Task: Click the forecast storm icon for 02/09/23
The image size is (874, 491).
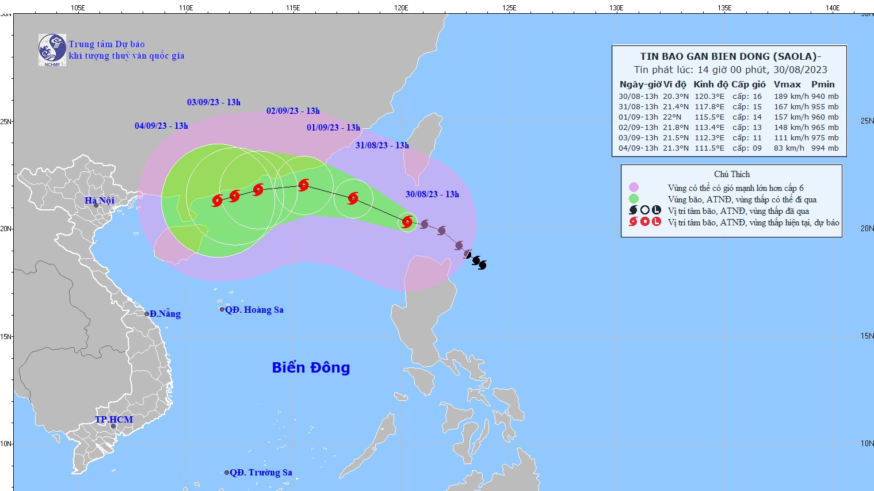Action: tap(258, 189)
